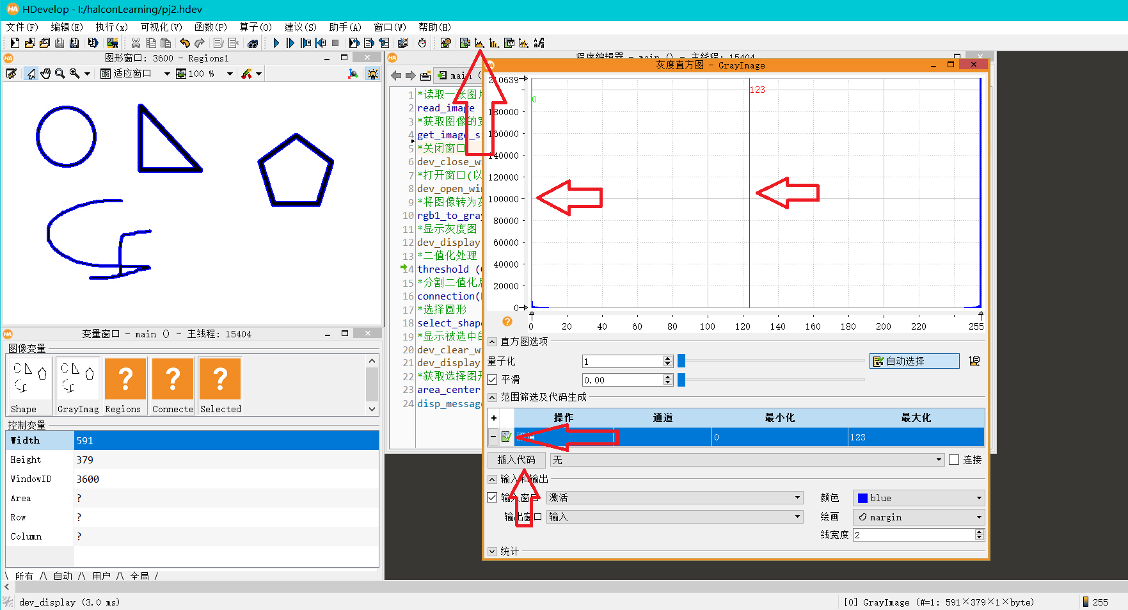Viewport: 1128px width, 610px height.
Task: Click the Paste clipboard icon
Action: pos(166,43)
